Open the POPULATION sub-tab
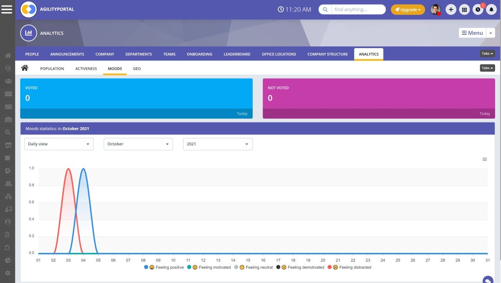 click(52, 68)
